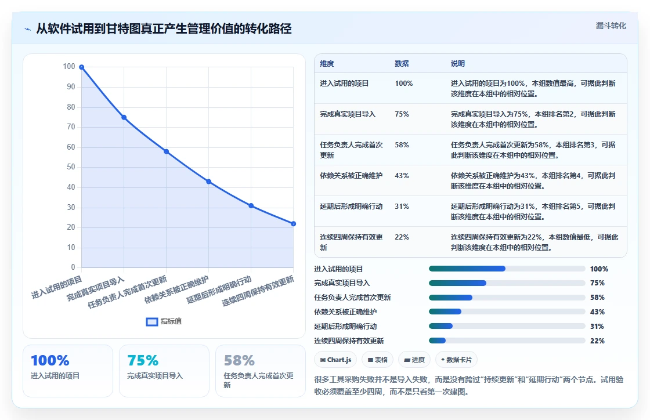Click table cell 连续四周保持有效更新
This screenshot has height=420, width=650.
point(351,242)
